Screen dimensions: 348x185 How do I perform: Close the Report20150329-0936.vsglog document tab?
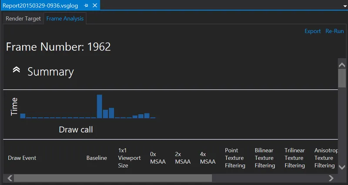click(x=95, y=5)
